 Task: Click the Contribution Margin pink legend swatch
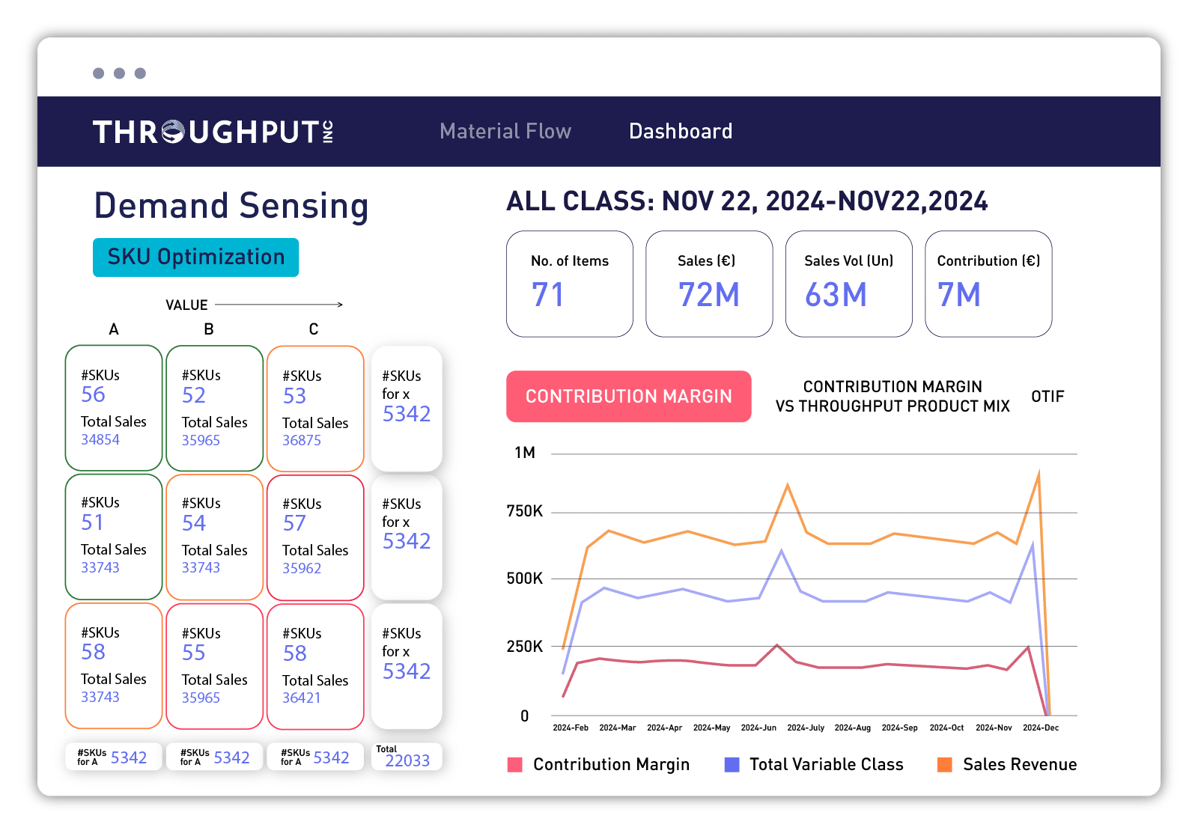click(515, 764)
